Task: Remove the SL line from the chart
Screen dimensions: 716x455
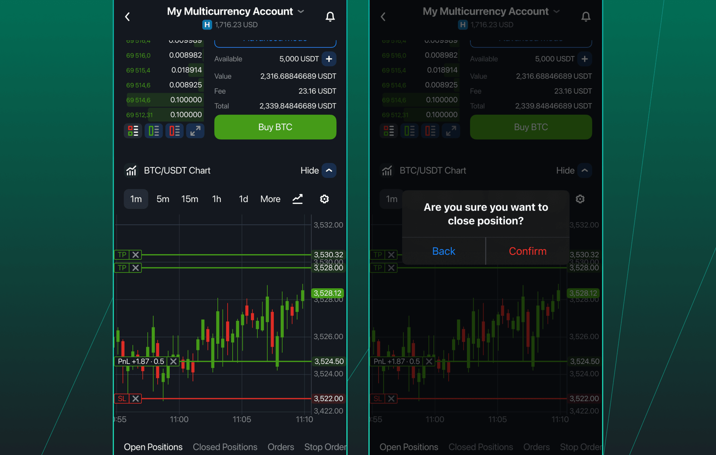Action: coord(136,398)
